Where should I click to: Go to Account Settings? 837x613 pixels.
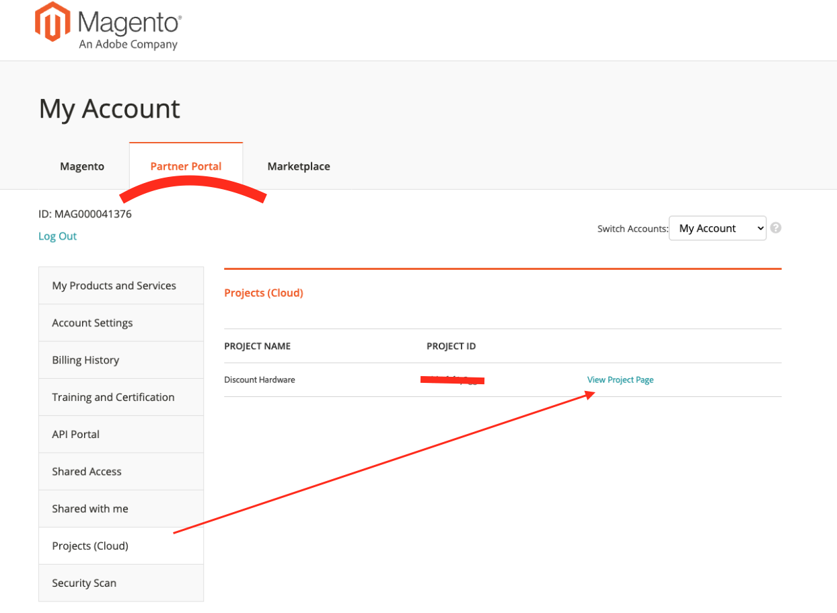[121, 323]
